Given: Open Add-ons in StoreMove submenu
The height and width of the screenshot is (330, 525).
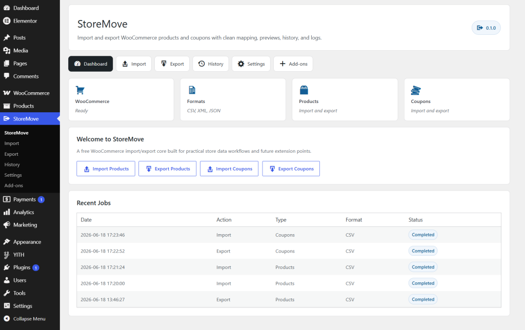Looking at the screenshot, I should click(14, 185).
